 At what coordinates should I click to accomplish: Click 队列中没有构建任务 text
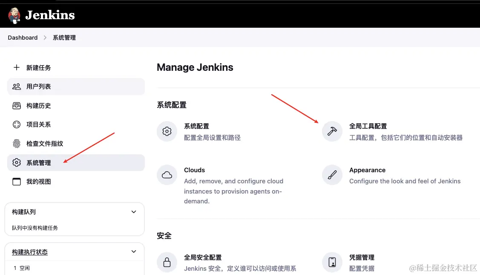(35, 228)
